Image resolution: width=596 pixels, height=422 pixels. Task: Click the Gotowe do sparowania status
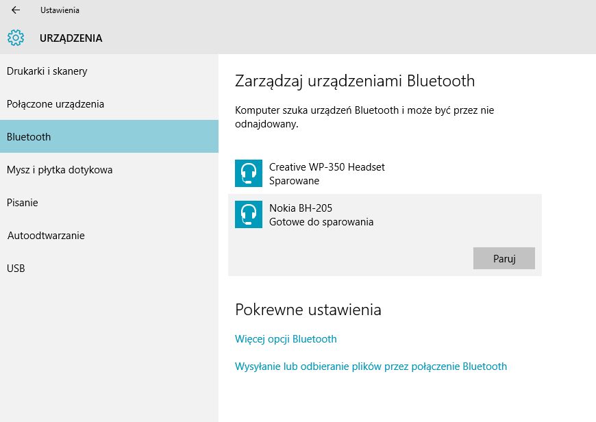[321, 222]
